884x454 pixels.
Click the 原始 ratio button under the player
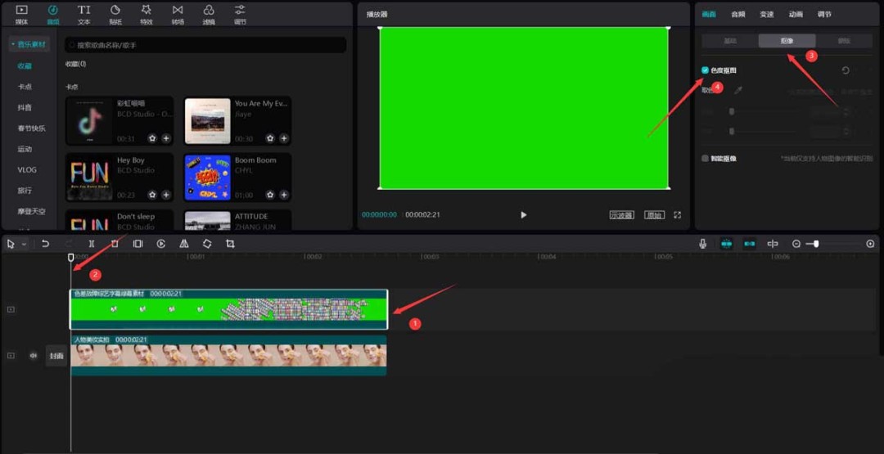(653, 215)
